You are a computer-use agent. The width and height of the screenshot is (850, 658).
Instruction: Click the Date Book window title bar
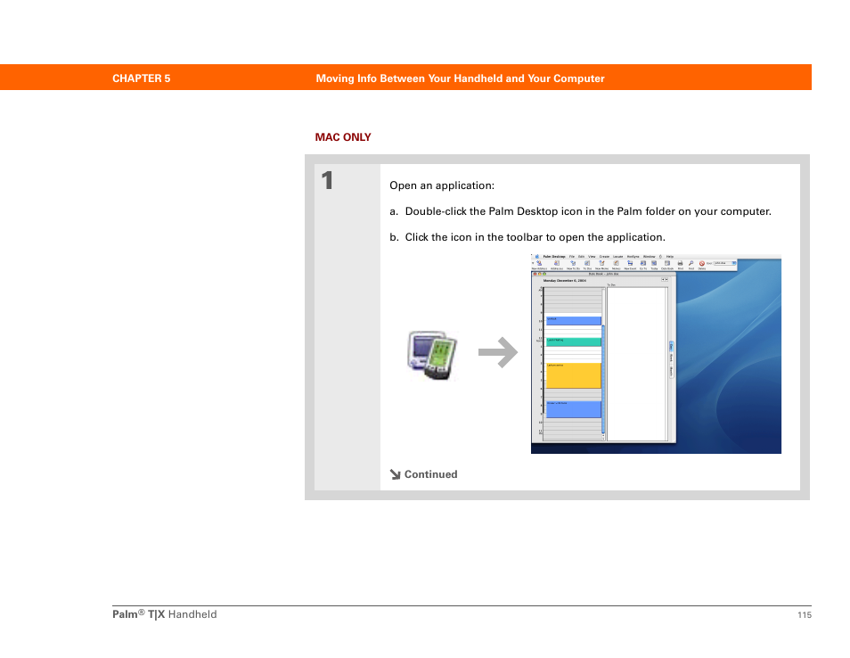point(604,274)
